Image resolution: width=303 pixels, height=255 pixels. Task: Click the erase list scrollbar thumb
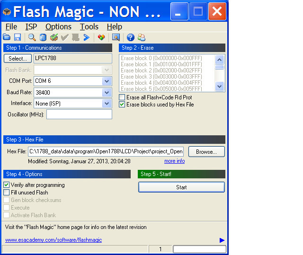(x=220, y=67)
